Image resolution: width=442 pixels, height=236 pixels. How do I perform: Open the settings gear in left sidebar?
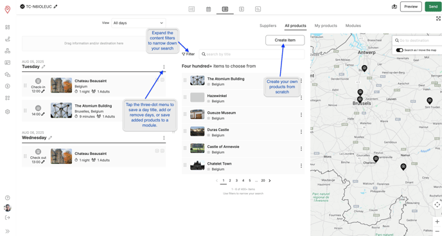click(8, 111)
